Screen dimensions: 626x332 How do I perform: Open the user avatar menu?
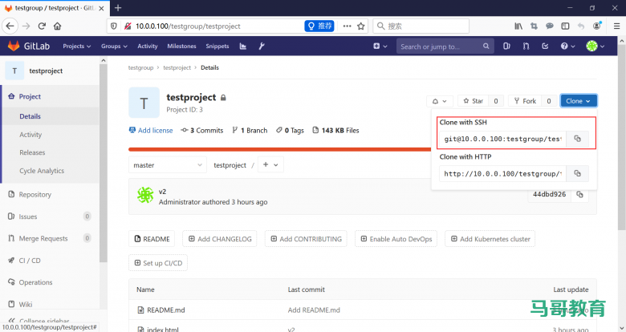coord(596,47)
